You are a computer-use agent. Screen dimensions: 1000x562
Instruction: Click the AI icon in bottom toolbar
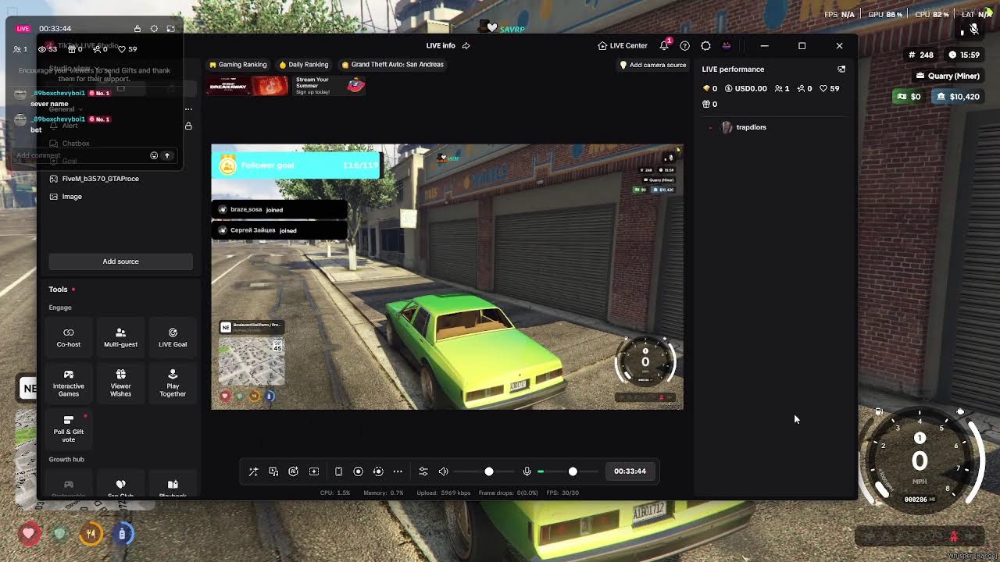click(x=293, y=471)
